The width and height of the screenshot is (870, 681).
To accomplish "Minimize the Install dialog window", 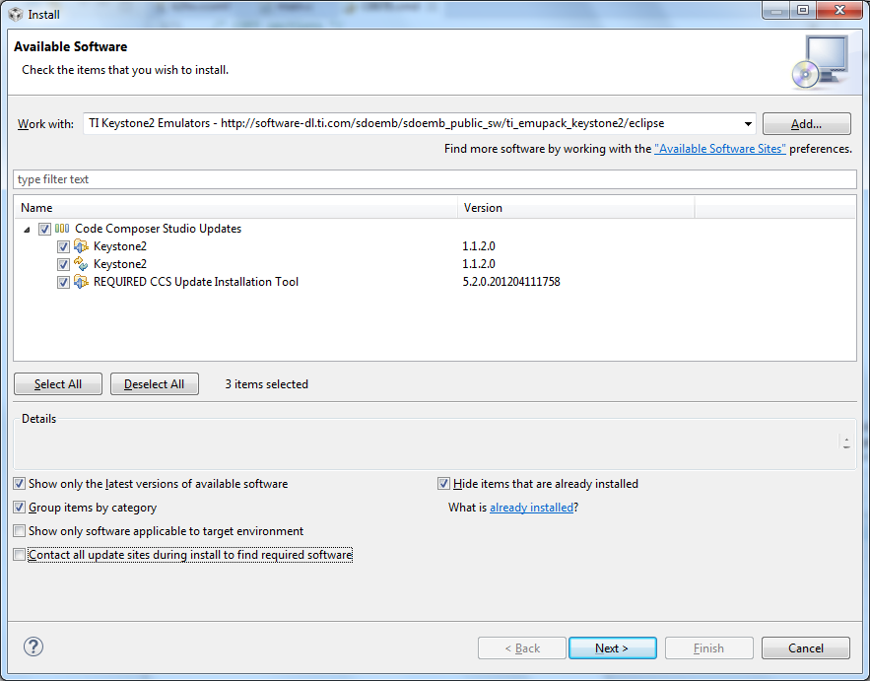I will [x=776, y=10].
